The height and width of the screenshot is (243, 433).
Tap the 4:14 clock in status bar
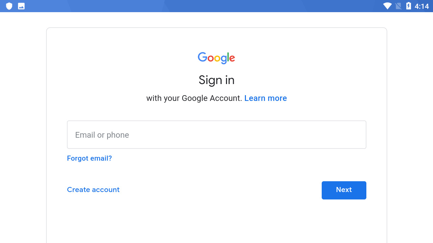click(x=421, y=6)
